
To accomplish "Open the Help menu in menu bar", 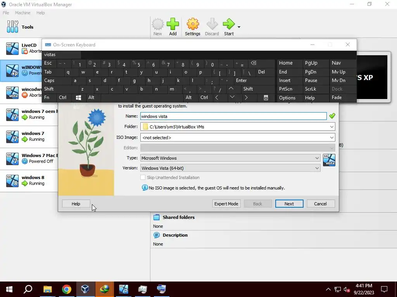I will pyautogui.click(x=40, y=13).
